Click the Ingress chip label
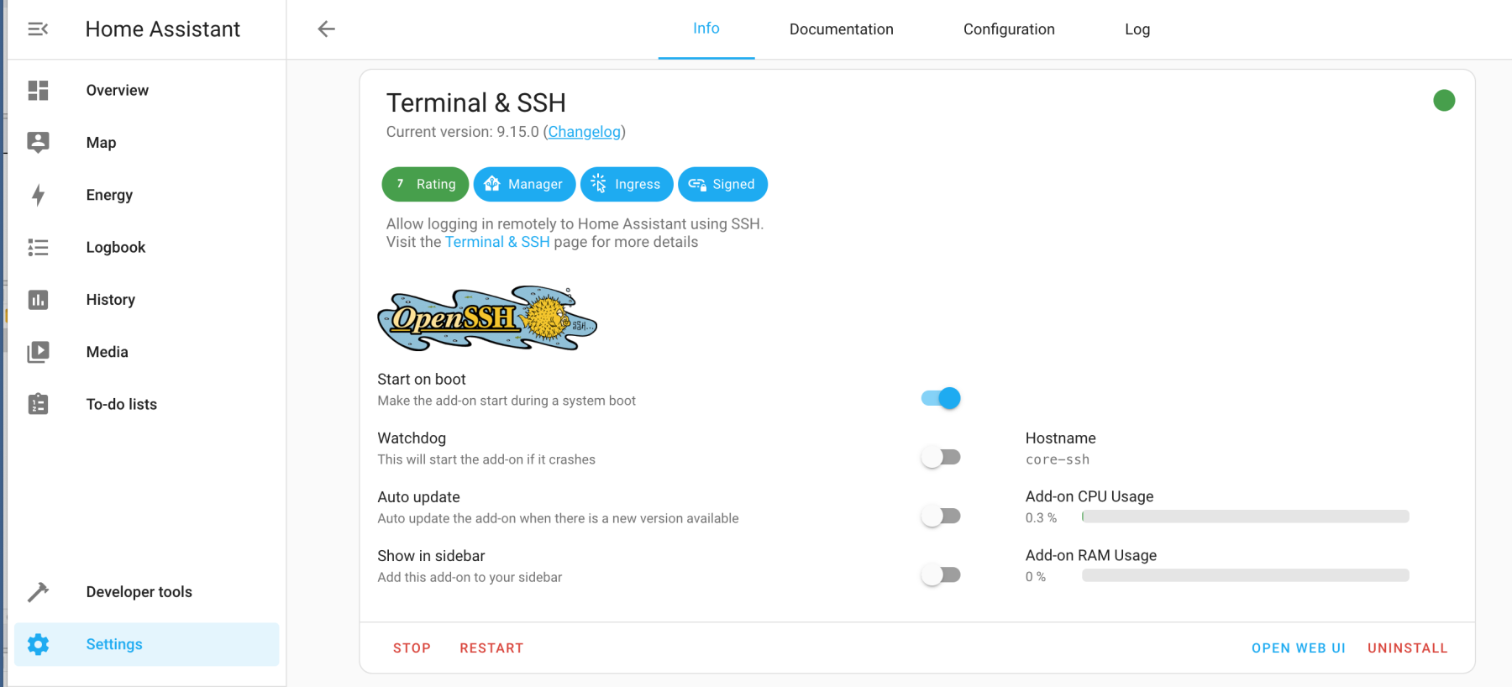The height and width of the screenshot is (687, 1512). coord(638,184)
